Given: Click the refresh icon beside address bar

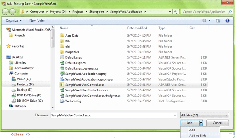Looking at the screenshot, I should click(176, 12).
